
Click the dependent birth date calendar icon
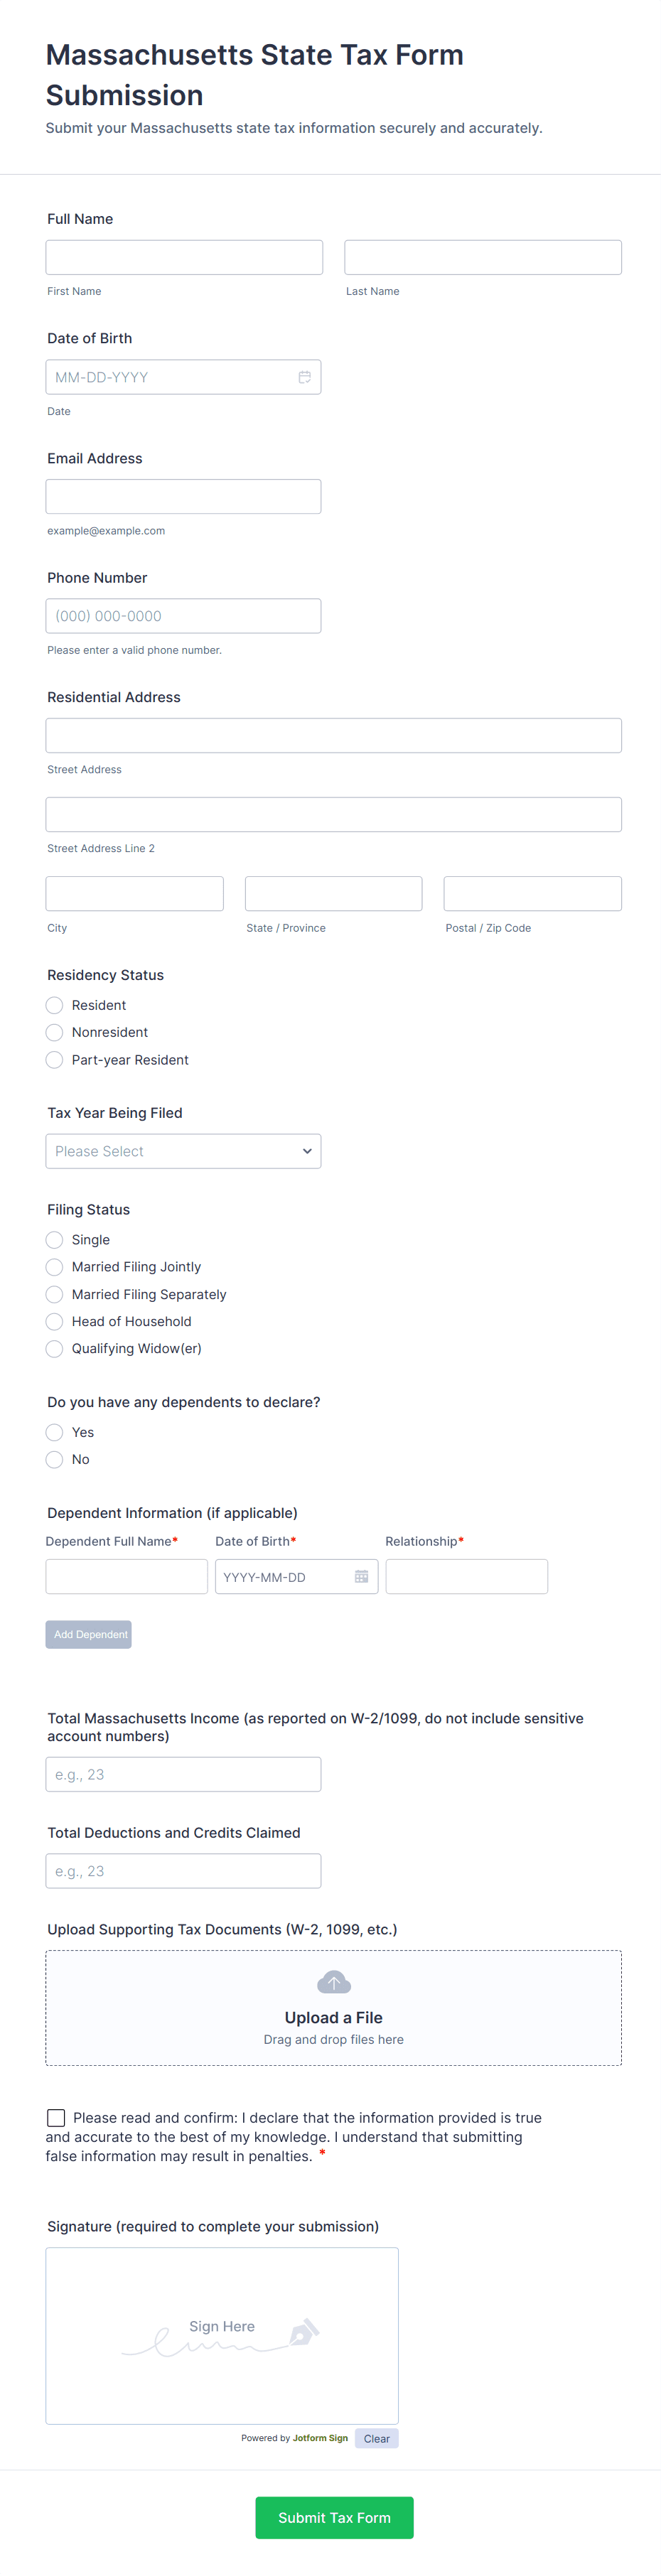pyautogui.click(x=361, y=1577)
